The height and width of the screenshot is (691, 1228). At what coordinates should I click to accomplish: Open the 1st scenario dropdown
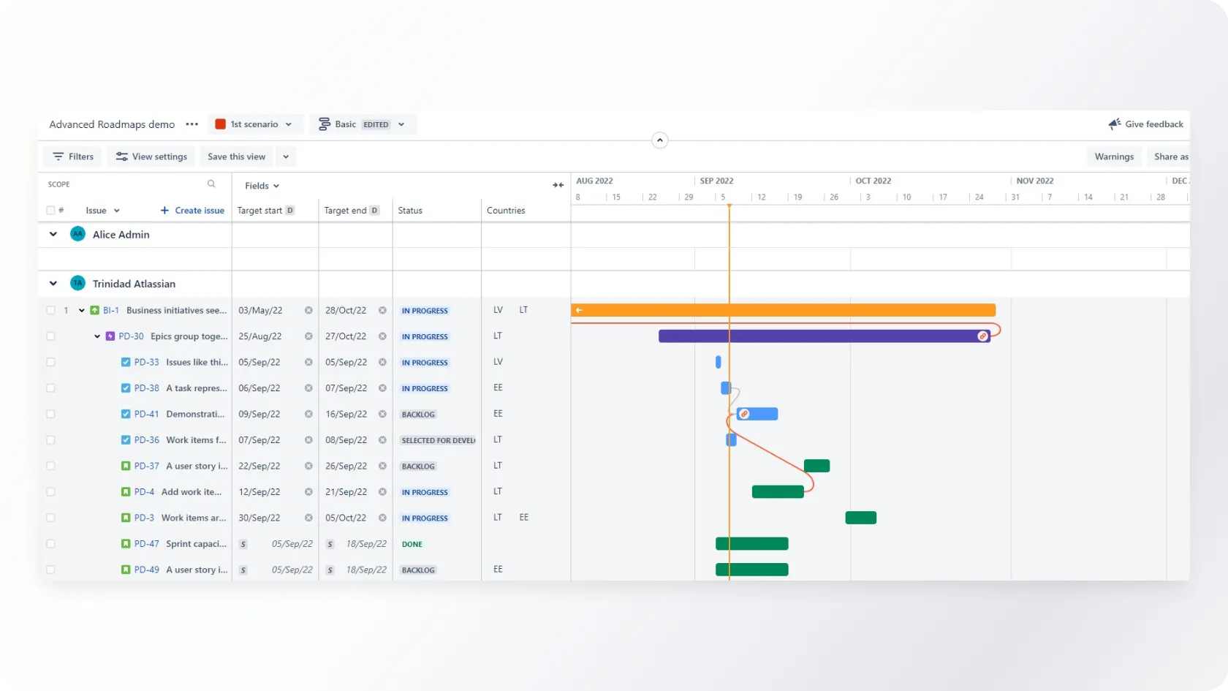click(x=254, y=124)
